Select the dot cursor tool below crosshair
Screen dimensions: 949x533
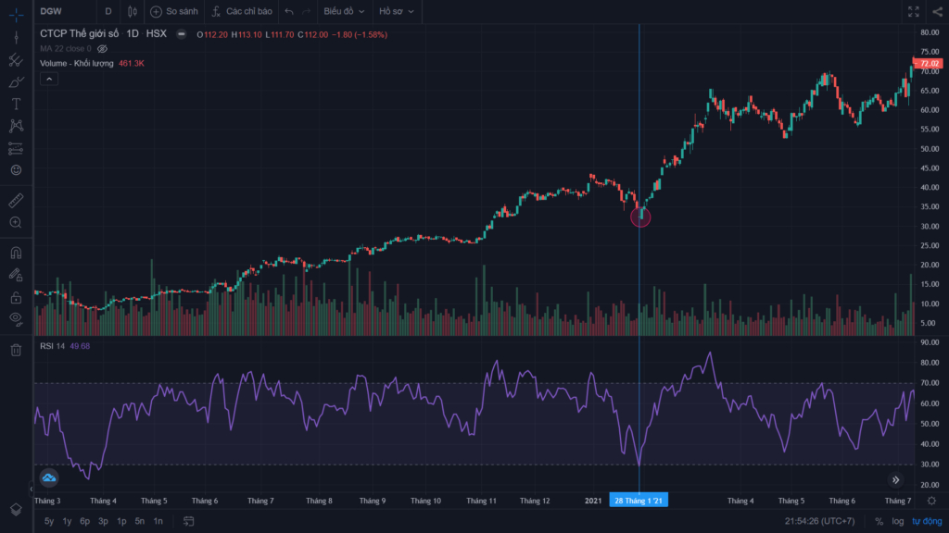tap(17, 37)
